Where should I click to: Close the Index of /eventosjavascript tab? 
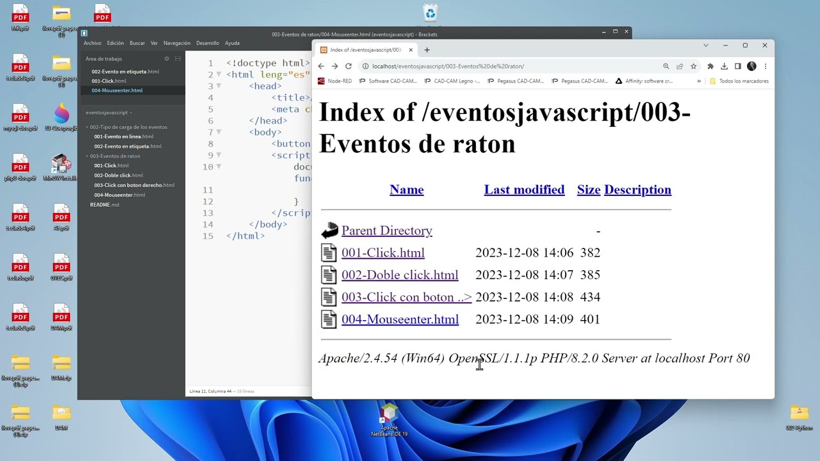409,50
